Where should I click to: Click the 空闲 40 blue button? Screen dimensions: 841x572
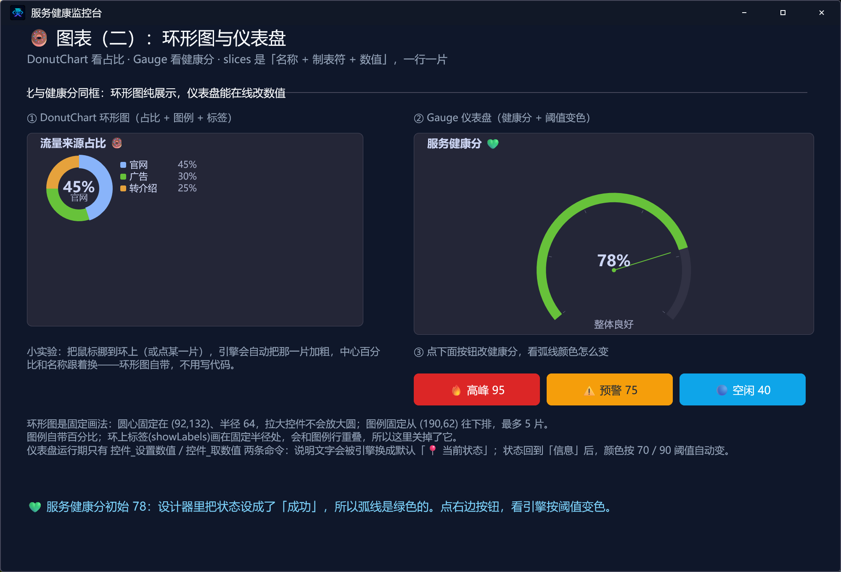pos(742,389)
